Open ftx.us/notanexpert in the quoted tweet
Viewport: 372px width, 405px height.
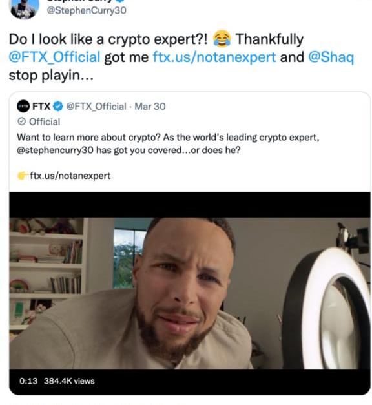pyautogui.click(x=70, y=176)
